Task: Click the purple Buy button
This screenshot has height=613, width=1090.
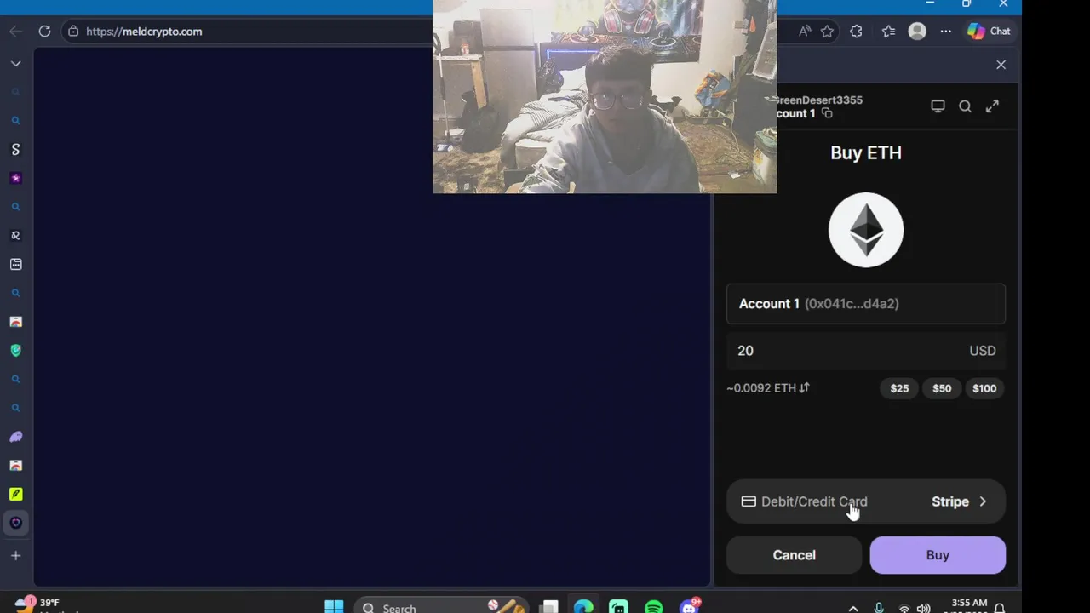Action: click(x=938, y=555)
